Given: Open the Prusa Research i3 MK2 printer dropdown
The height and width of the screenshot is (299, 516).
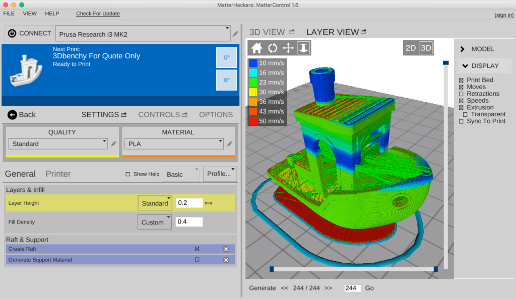Looking at the screenshot, I should click(143, 34).
